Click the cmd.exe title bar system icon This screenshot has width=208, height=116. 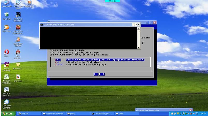[41, 24]
